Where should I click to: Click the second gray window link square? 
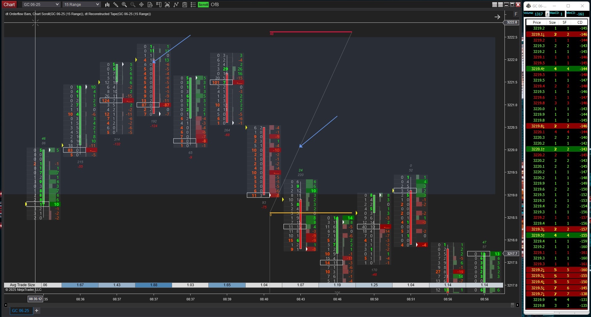[x=501, y=5]
